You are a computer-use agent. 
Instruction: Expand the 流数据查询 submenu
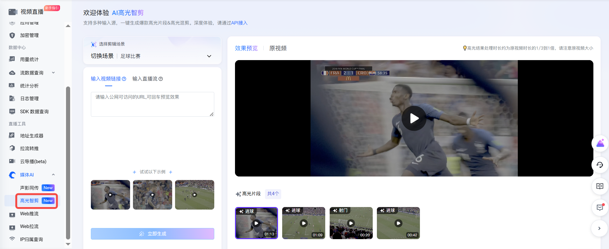click(53, 73)
